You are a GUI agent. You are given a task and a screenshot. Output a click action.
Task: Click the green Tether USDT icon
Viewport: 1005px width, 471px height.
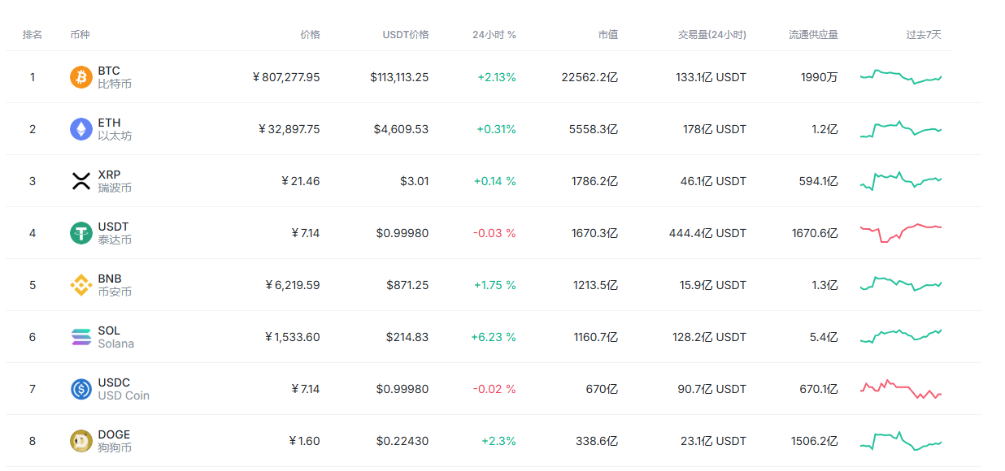(x=81, y=233)
